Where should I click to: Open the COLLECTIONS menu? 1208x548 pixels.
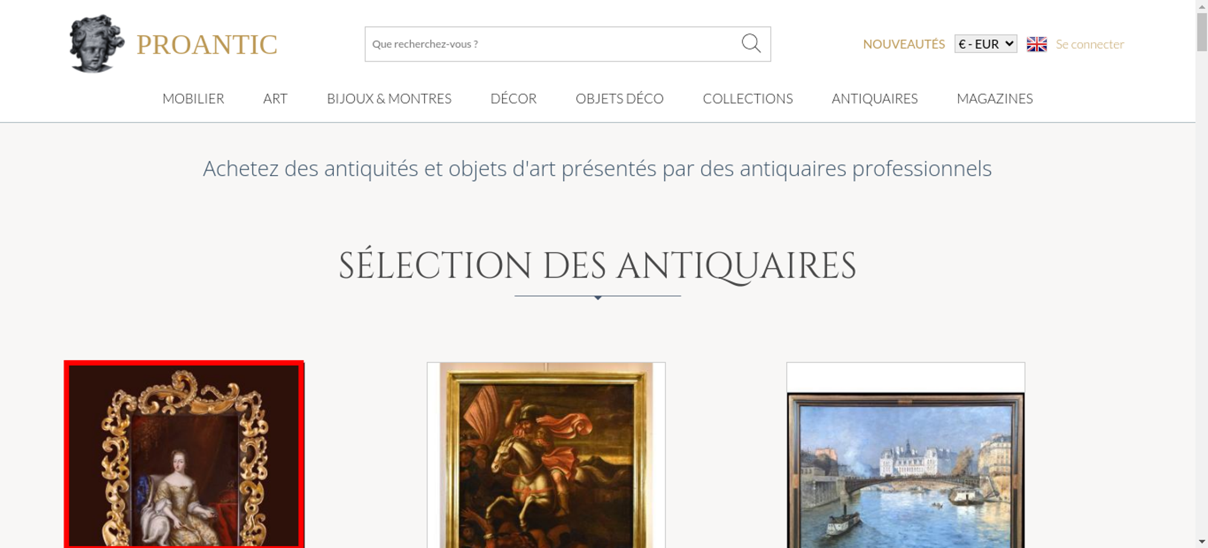coord(748,98)
